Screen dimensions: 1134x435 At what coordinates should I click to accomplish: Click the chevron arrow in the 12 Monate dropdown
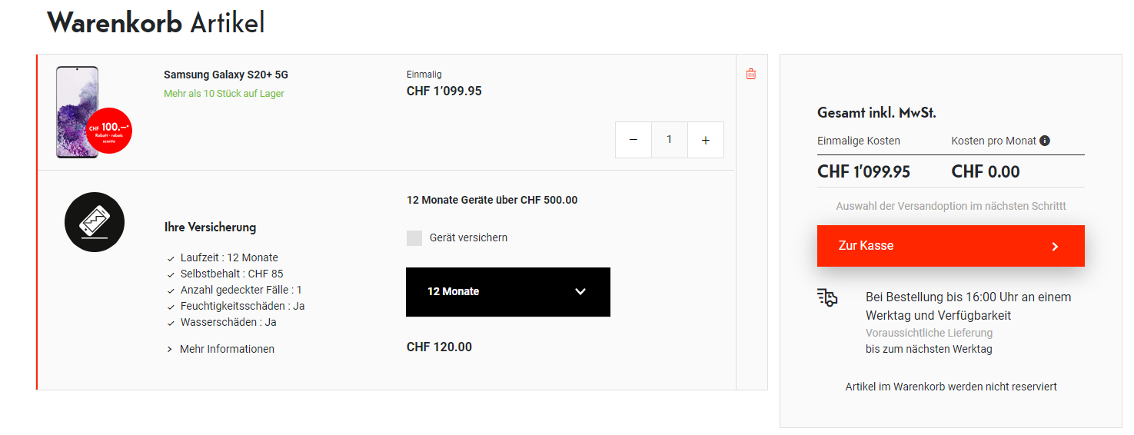click(x=580, y=292)
